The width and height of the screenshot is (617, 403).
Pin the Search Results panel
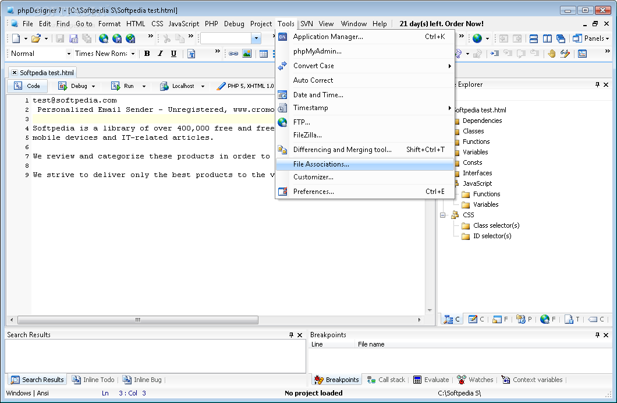click(x=291, y=335)
